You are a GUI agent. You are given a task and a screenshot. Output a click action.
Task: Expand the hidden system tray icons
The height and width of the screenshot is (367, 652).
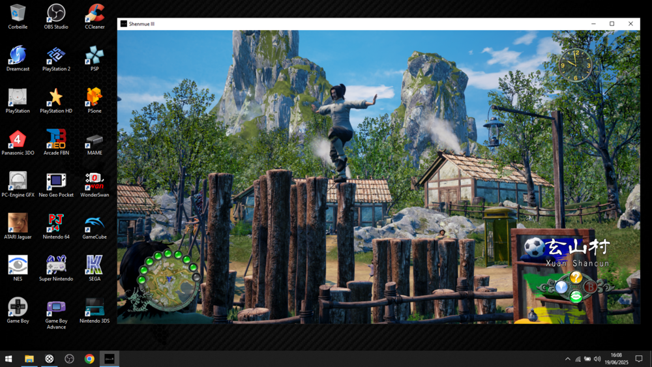[x=567, y=359]
